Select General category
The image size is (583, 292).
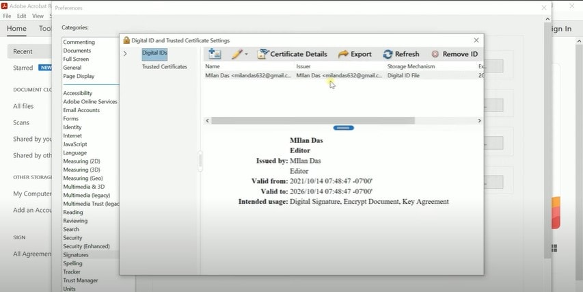point(72,68)
